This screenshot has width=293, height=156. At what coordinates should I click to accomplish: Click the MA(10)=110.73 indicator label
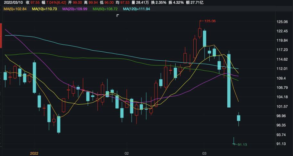(45, 9)
